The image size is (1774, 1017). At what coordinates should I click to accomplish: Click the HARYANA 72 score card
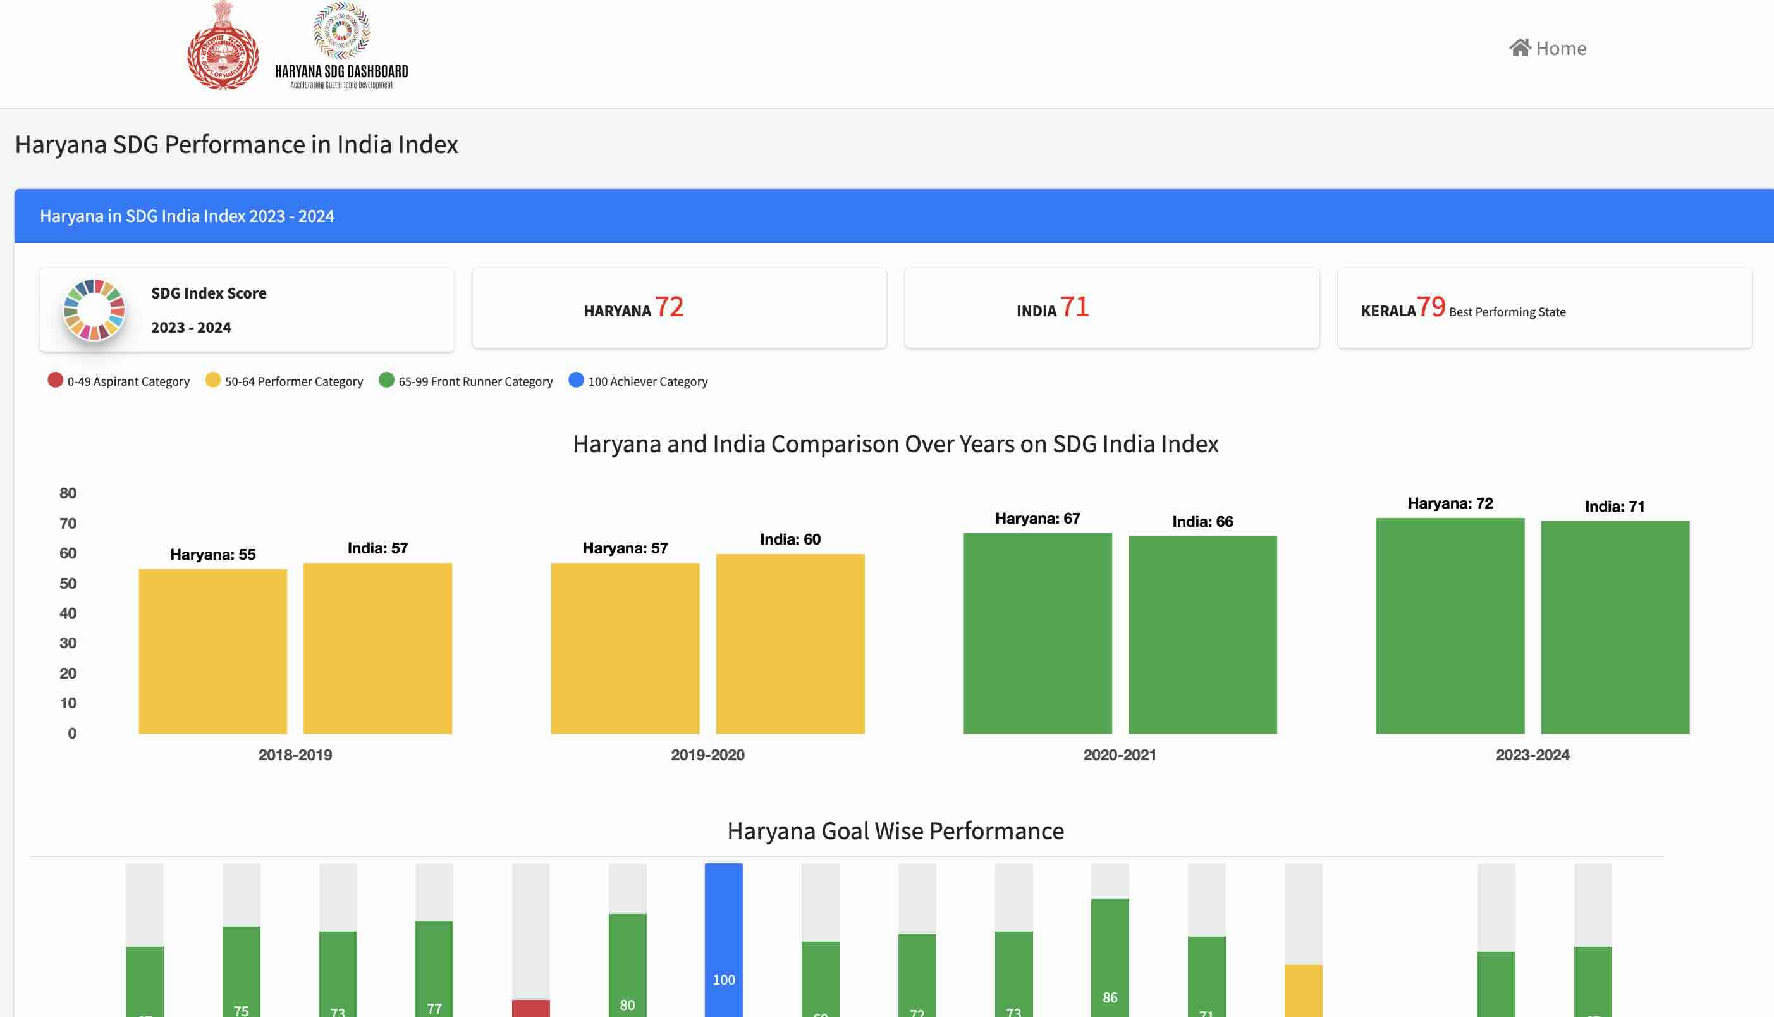click(679, 308)
